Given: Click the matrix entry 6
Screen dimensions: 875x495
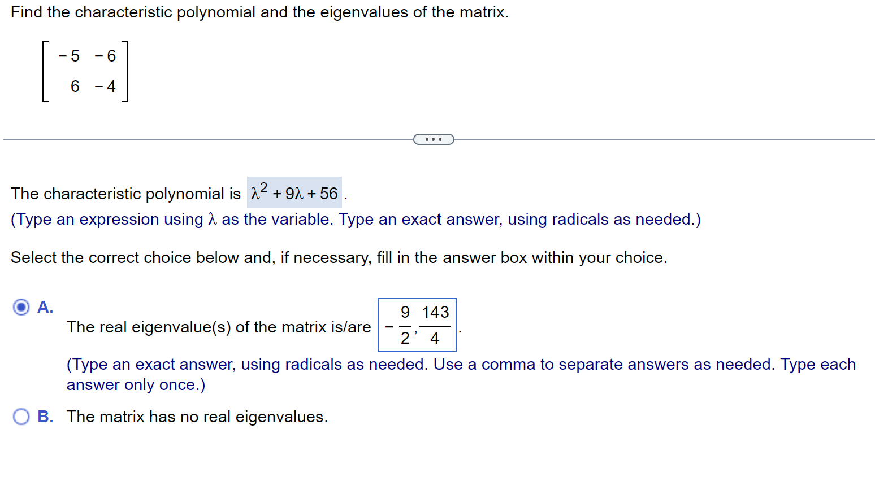Looking at the screenshot, I should click(x=74, y=86).
